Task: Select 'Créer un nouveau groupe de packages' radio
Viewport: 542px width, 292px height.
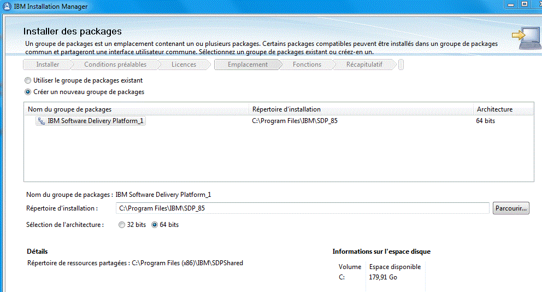Action: coord(28,92)
